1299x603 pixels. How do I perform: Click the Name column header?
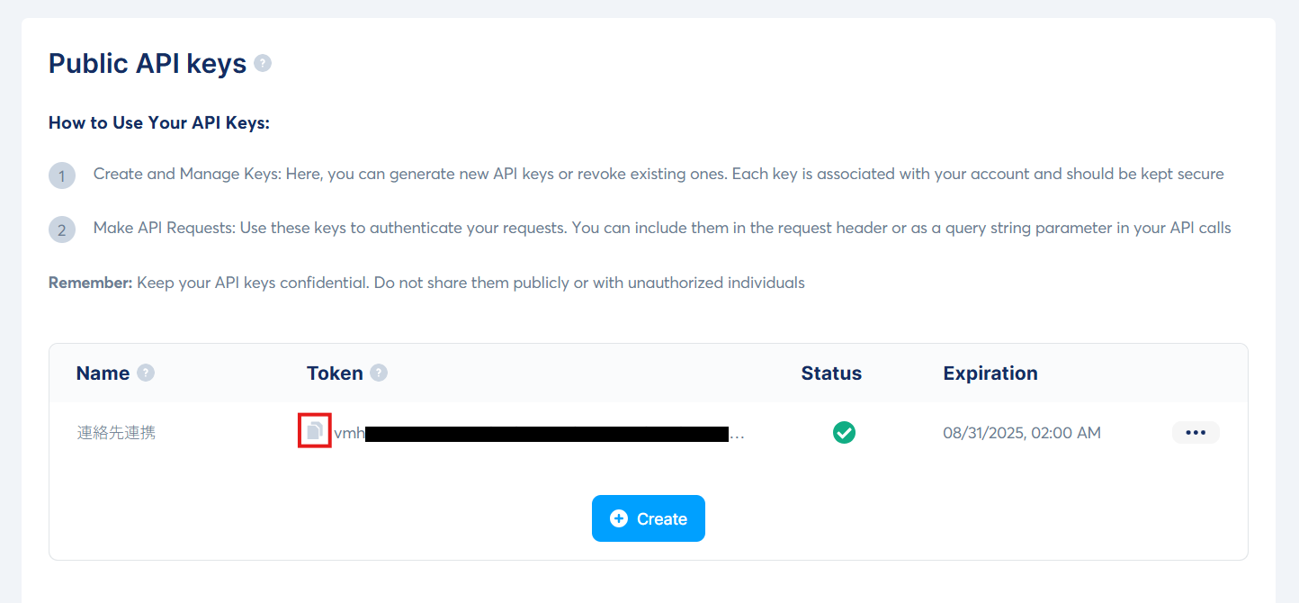(x=103, y=373)
